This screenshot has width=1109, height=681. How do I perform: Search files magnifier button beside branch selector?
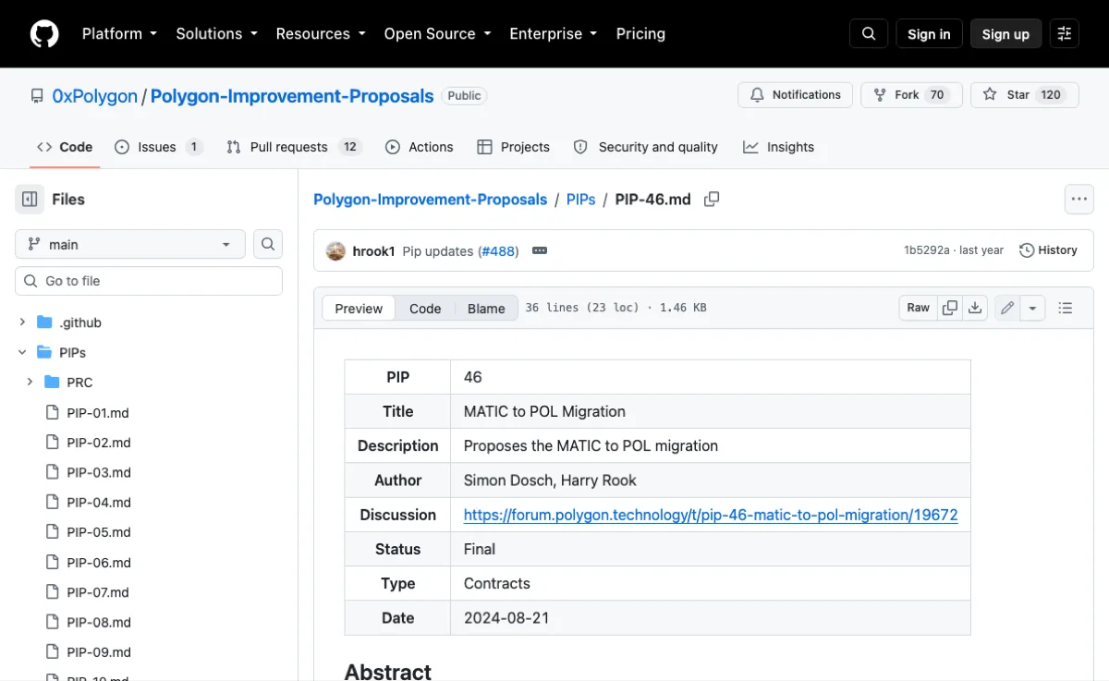268,244
